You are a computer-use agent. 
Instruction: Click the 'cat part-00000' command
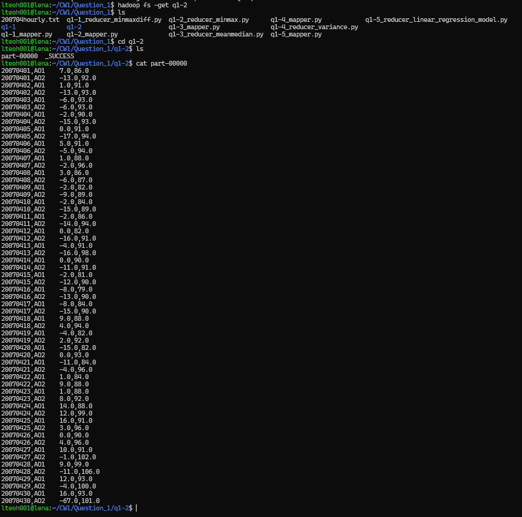tap(161, 63)
